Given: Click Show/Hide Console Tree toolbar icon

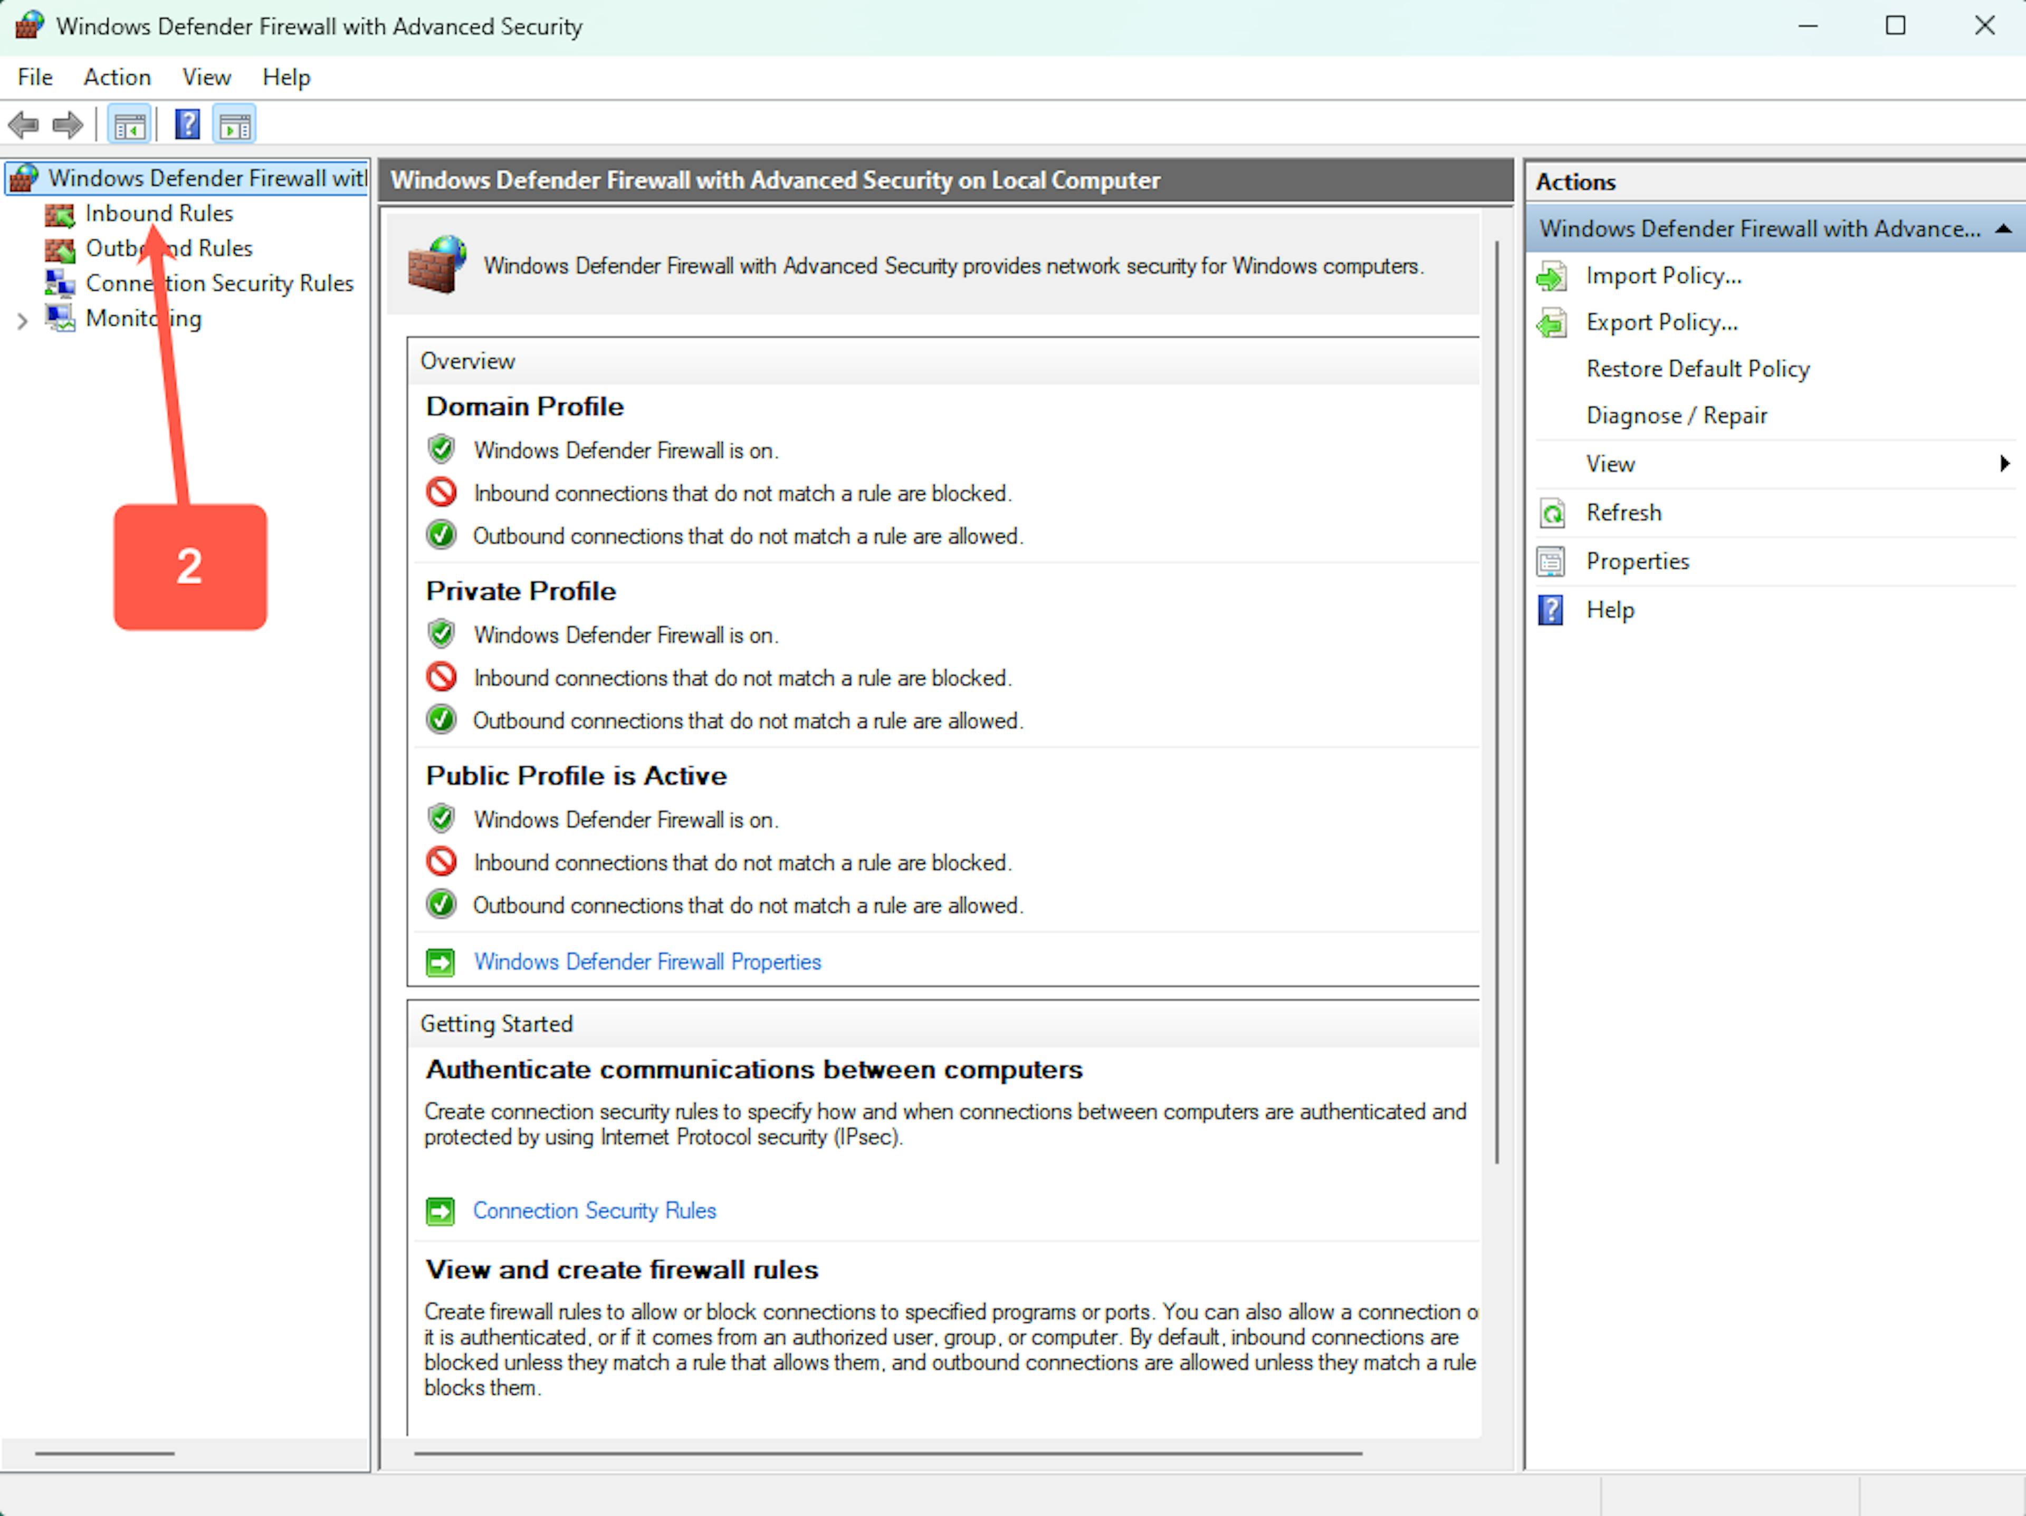Looking at the screenshot, I should 129,126.
